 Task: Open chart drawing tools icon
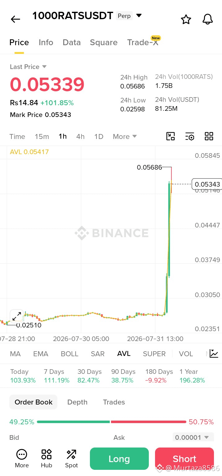point(171,136)
